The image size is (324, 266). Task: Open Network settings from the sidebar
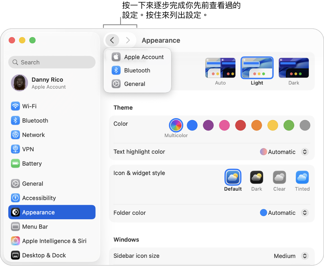[33, 135]
